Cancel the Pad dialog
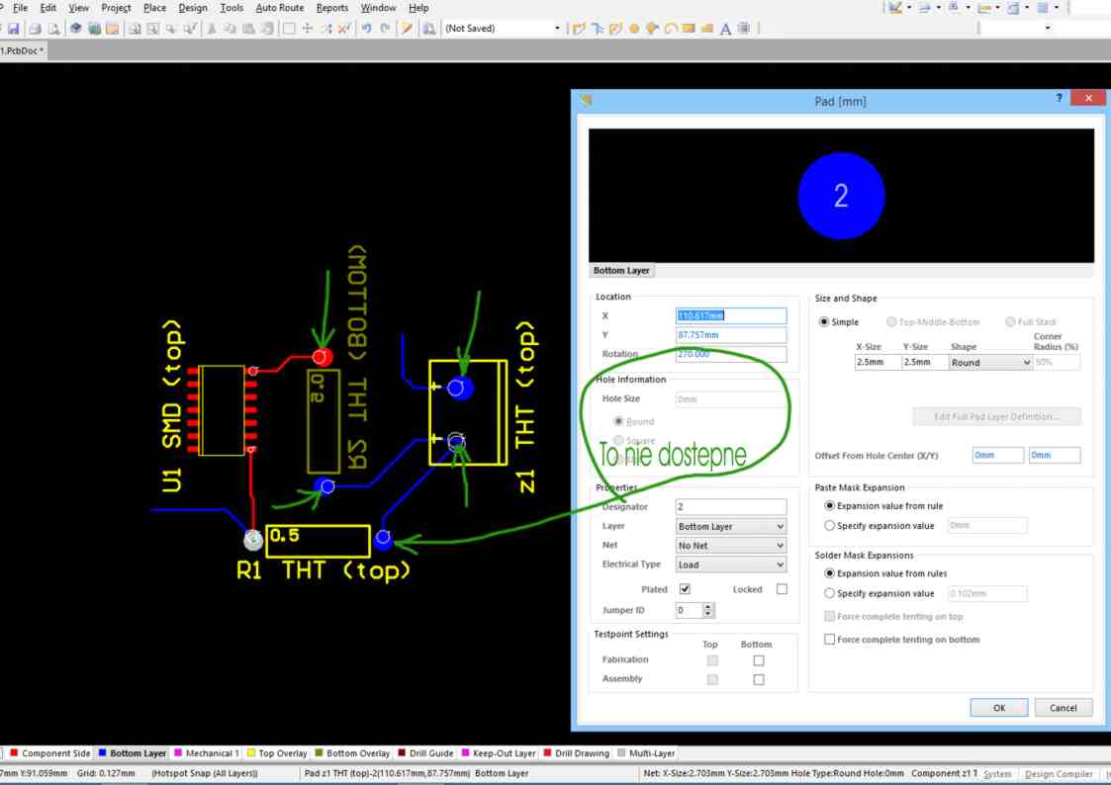 click(1064, 707)
